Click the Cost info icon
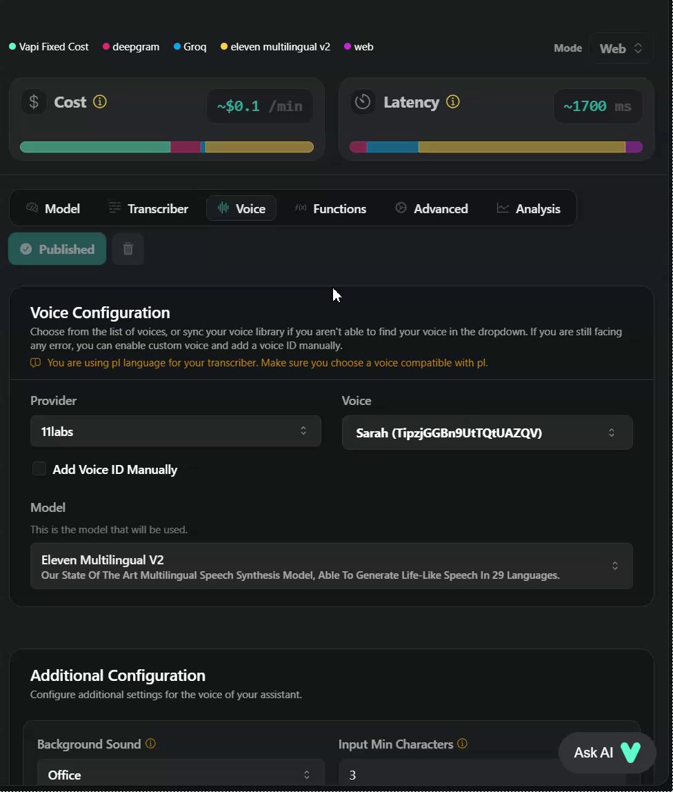The height and width of the screenshot is (792, 673). (100, 102)
